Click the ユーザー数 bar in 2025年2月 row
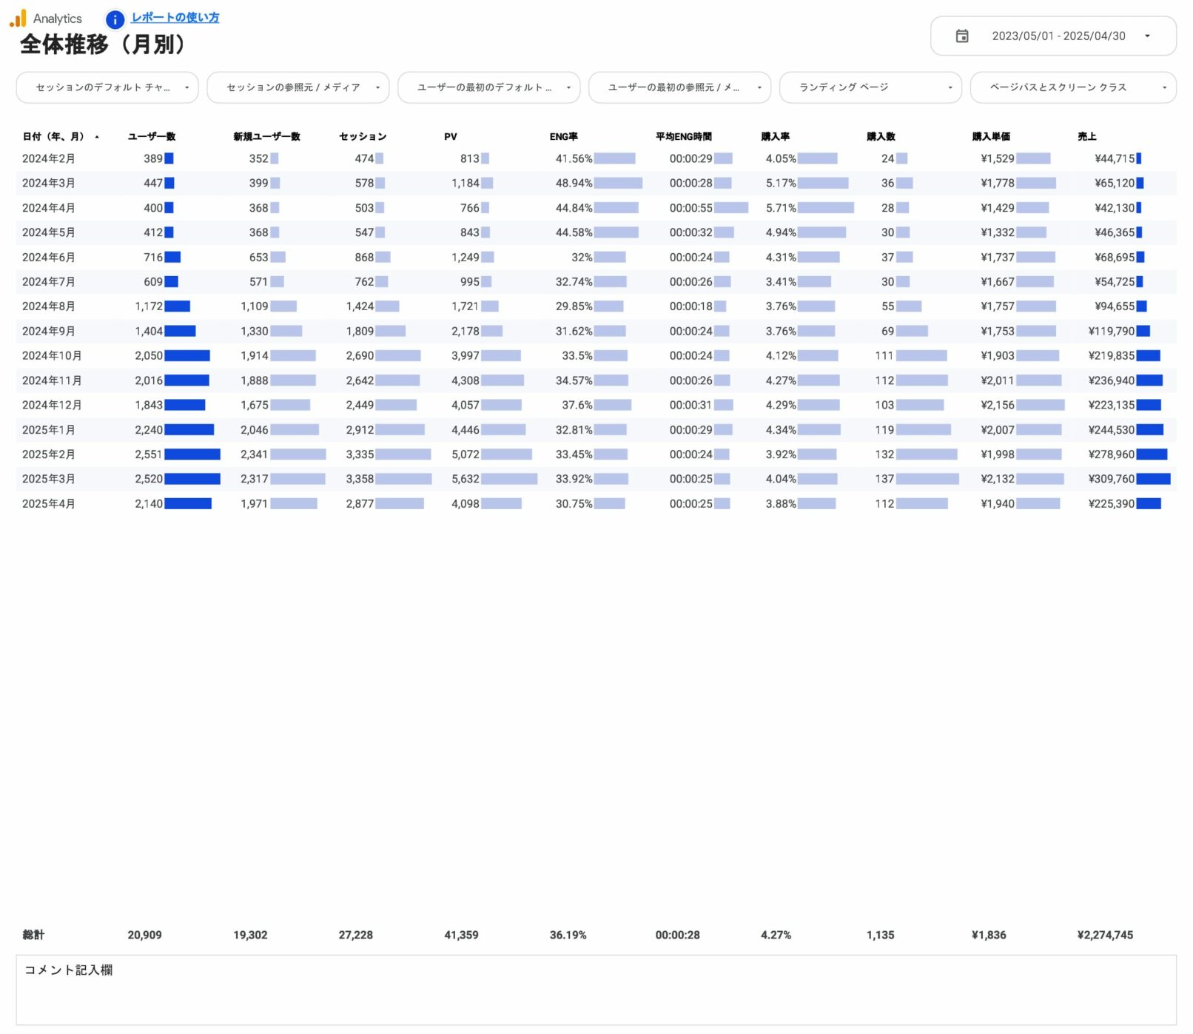The width and height of the screenshot is (1193, 1034). point(192,454)
